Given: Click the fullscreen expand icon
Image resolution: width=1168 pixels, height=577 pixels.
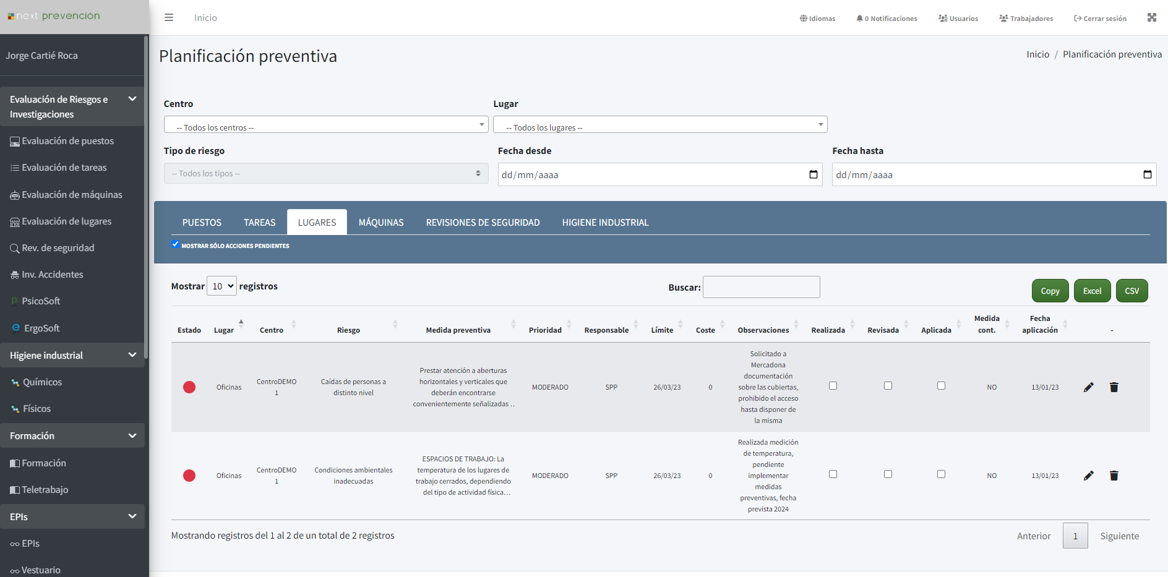Looking at the screenshot, I should coord(1151,17).
